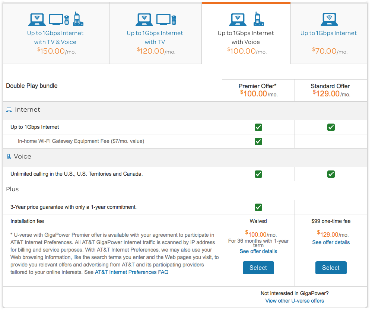Switch to the $70 Internet-only plan tab

pos(328,33)
